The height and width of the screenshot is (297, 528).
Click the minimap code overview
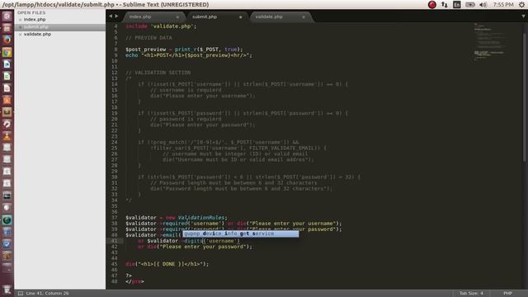(x=489, y=41)
